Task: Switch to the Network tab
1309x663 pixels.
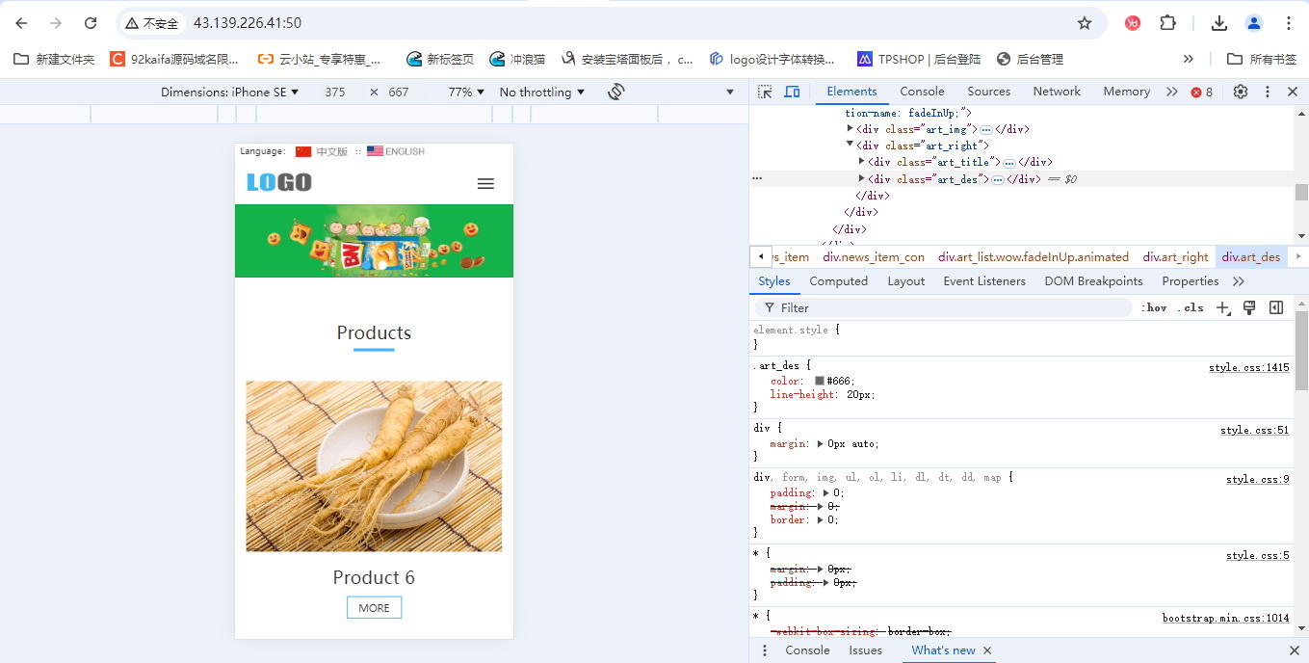Action: tap(1057, 92)
